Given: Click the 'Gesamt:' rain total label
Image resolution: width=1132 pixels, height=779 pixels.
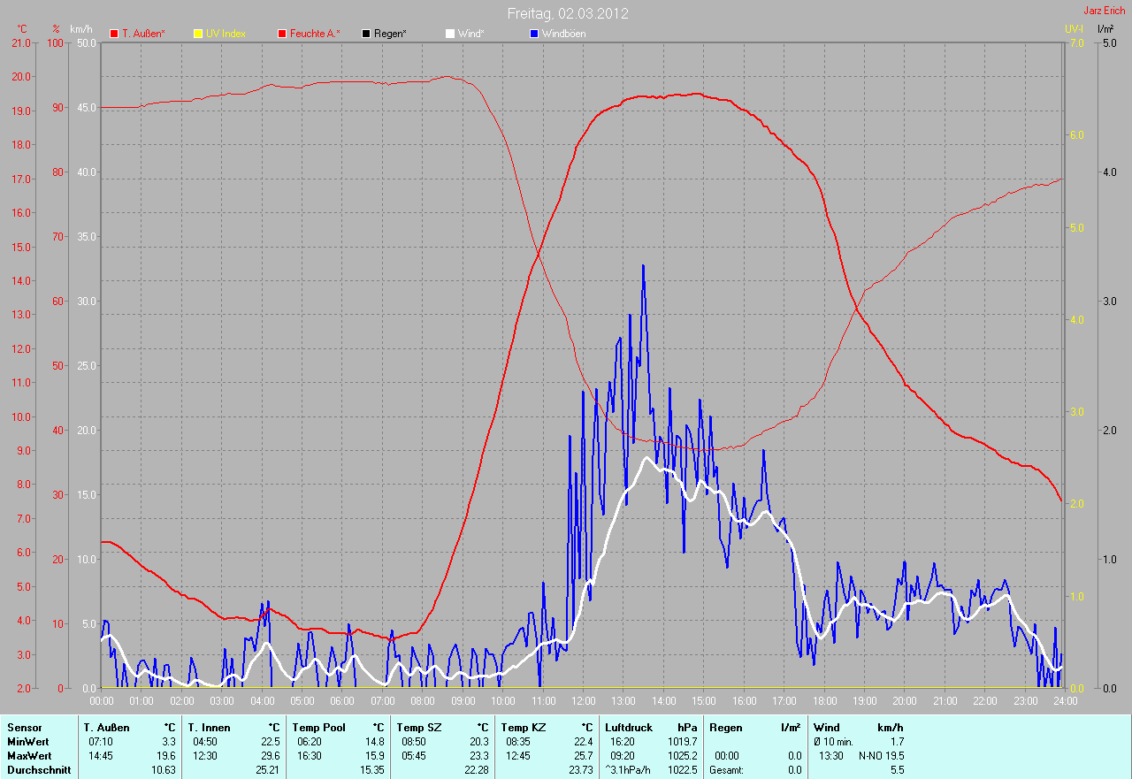Looking at the screenshot, I should (726, 770).
